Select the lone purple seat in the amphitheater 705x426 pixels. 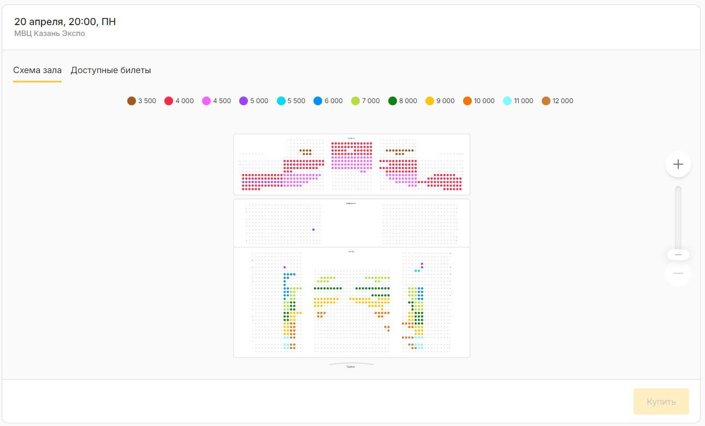tap(313, 230)
